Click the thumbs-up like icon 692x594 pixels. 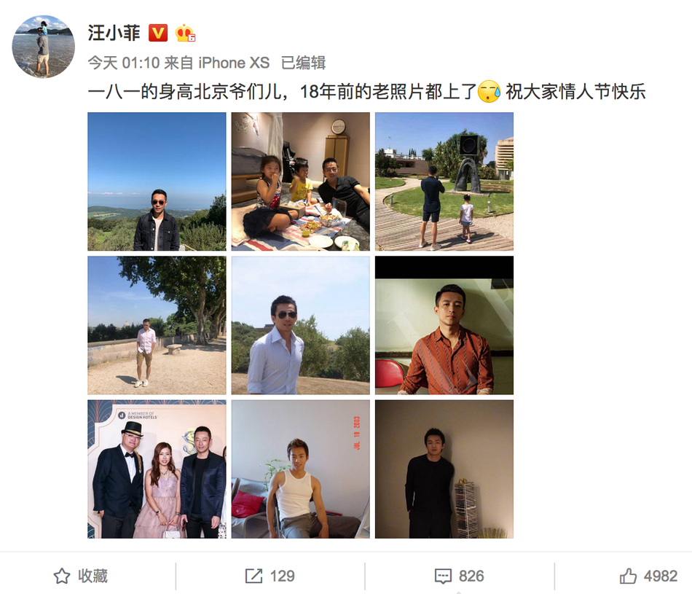[628, 576]
